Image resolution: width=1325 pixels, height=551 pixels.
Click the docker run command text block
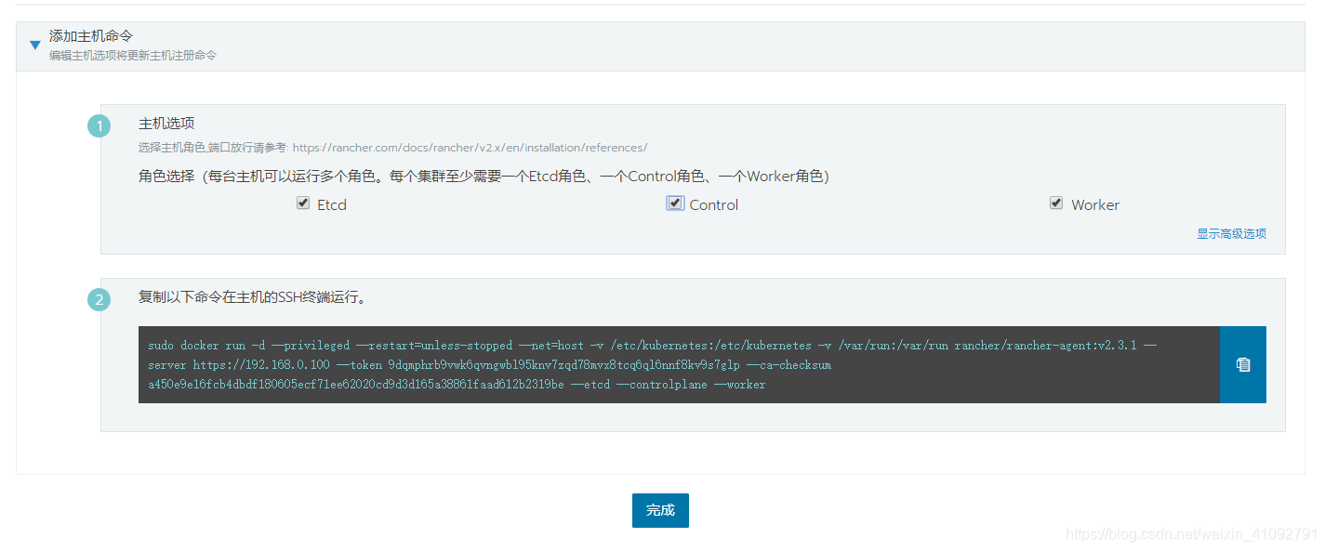679,364
